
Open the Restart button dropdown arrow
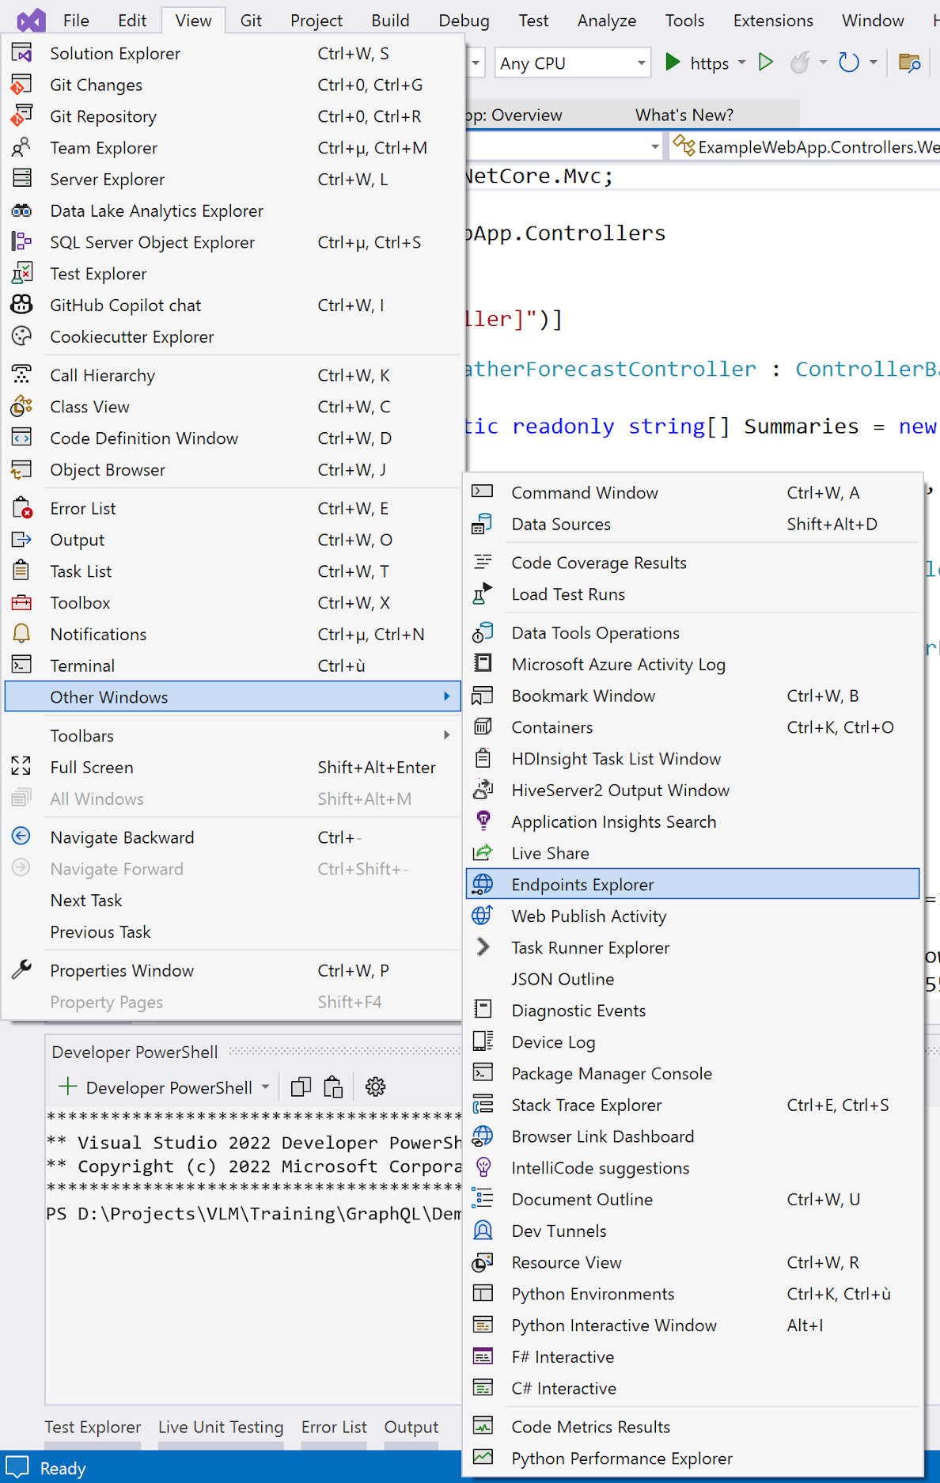click(874, 62)
